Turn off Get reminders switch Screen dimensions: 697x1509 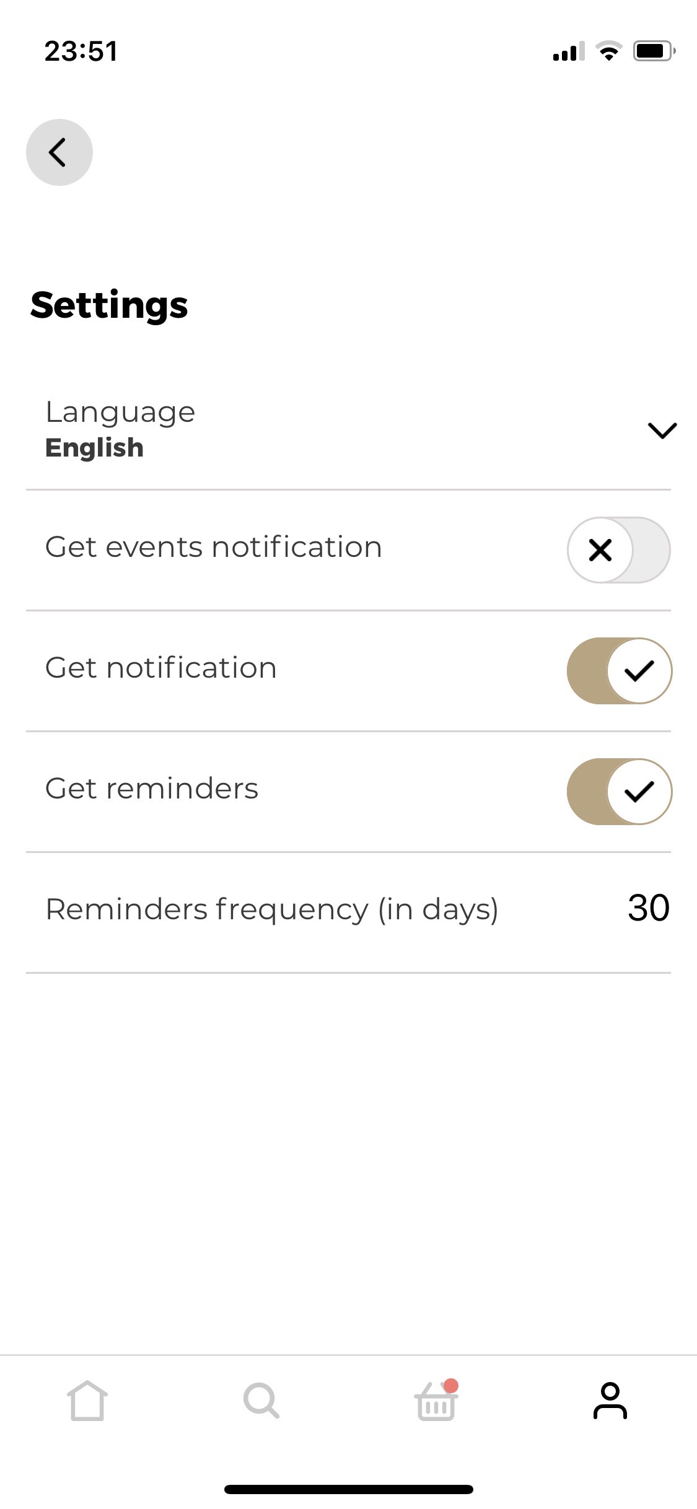coord(618,792)
